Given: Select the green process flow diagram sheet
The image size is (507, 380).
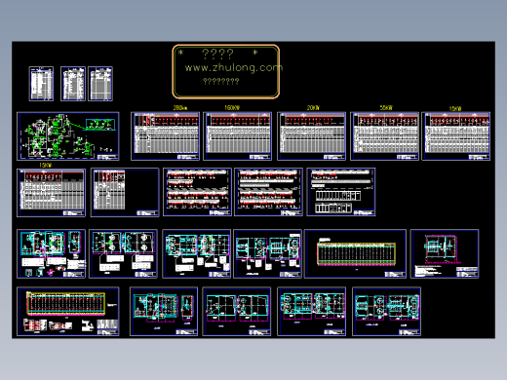Looking at the screenshot, I should (x=68, y=136).
